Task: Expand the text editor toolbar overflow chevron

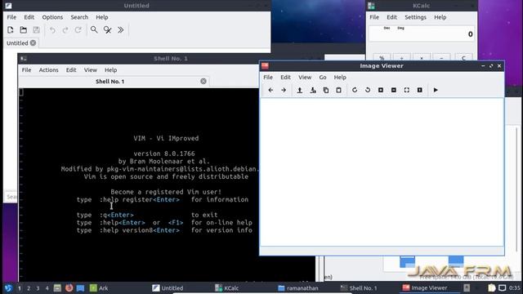Action: pos(120,30)
